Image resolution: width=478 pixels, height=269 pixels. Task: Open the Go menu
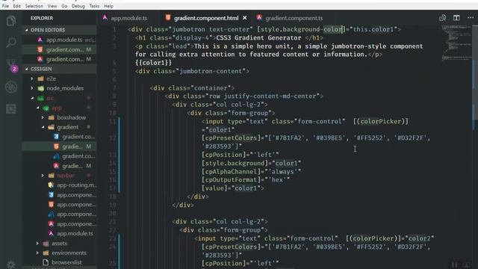(x=64, y=6)
